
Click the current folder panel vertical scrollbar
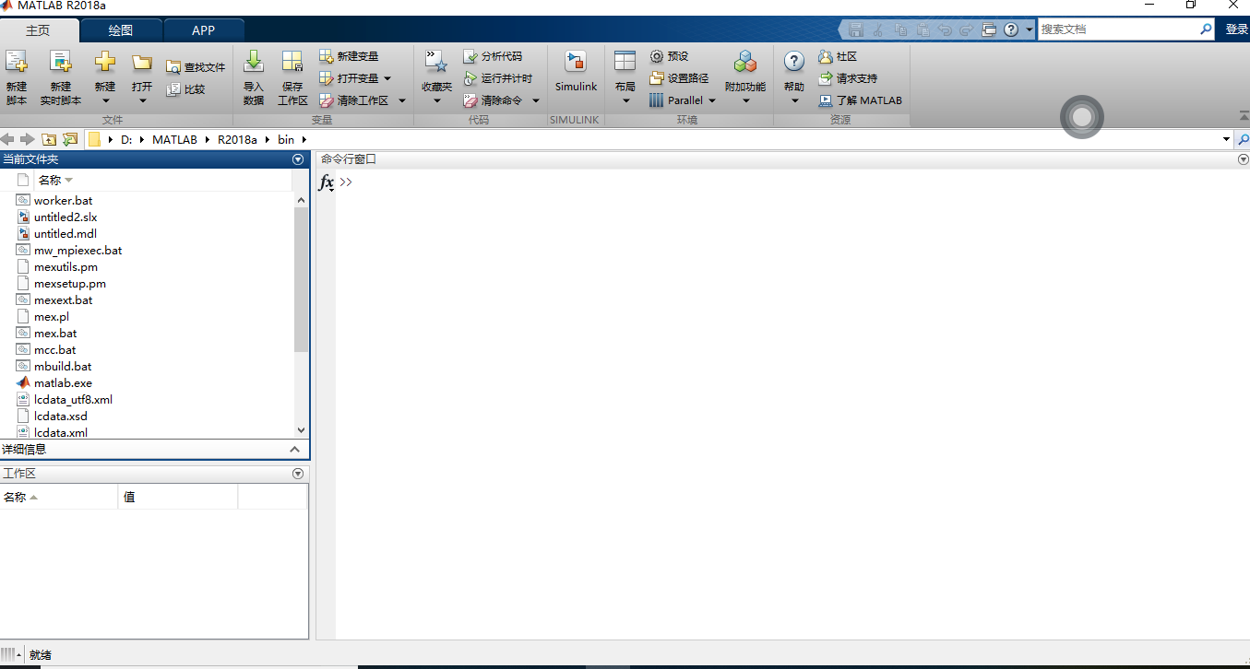click(x=301, y=276)
